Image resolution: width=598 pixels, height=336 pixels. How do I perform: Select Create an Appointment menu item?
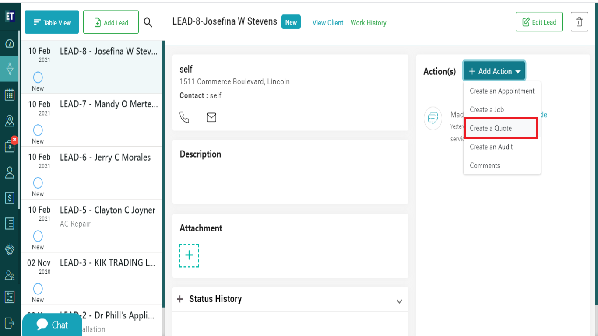pyautogui.click(x=502, y=91)
